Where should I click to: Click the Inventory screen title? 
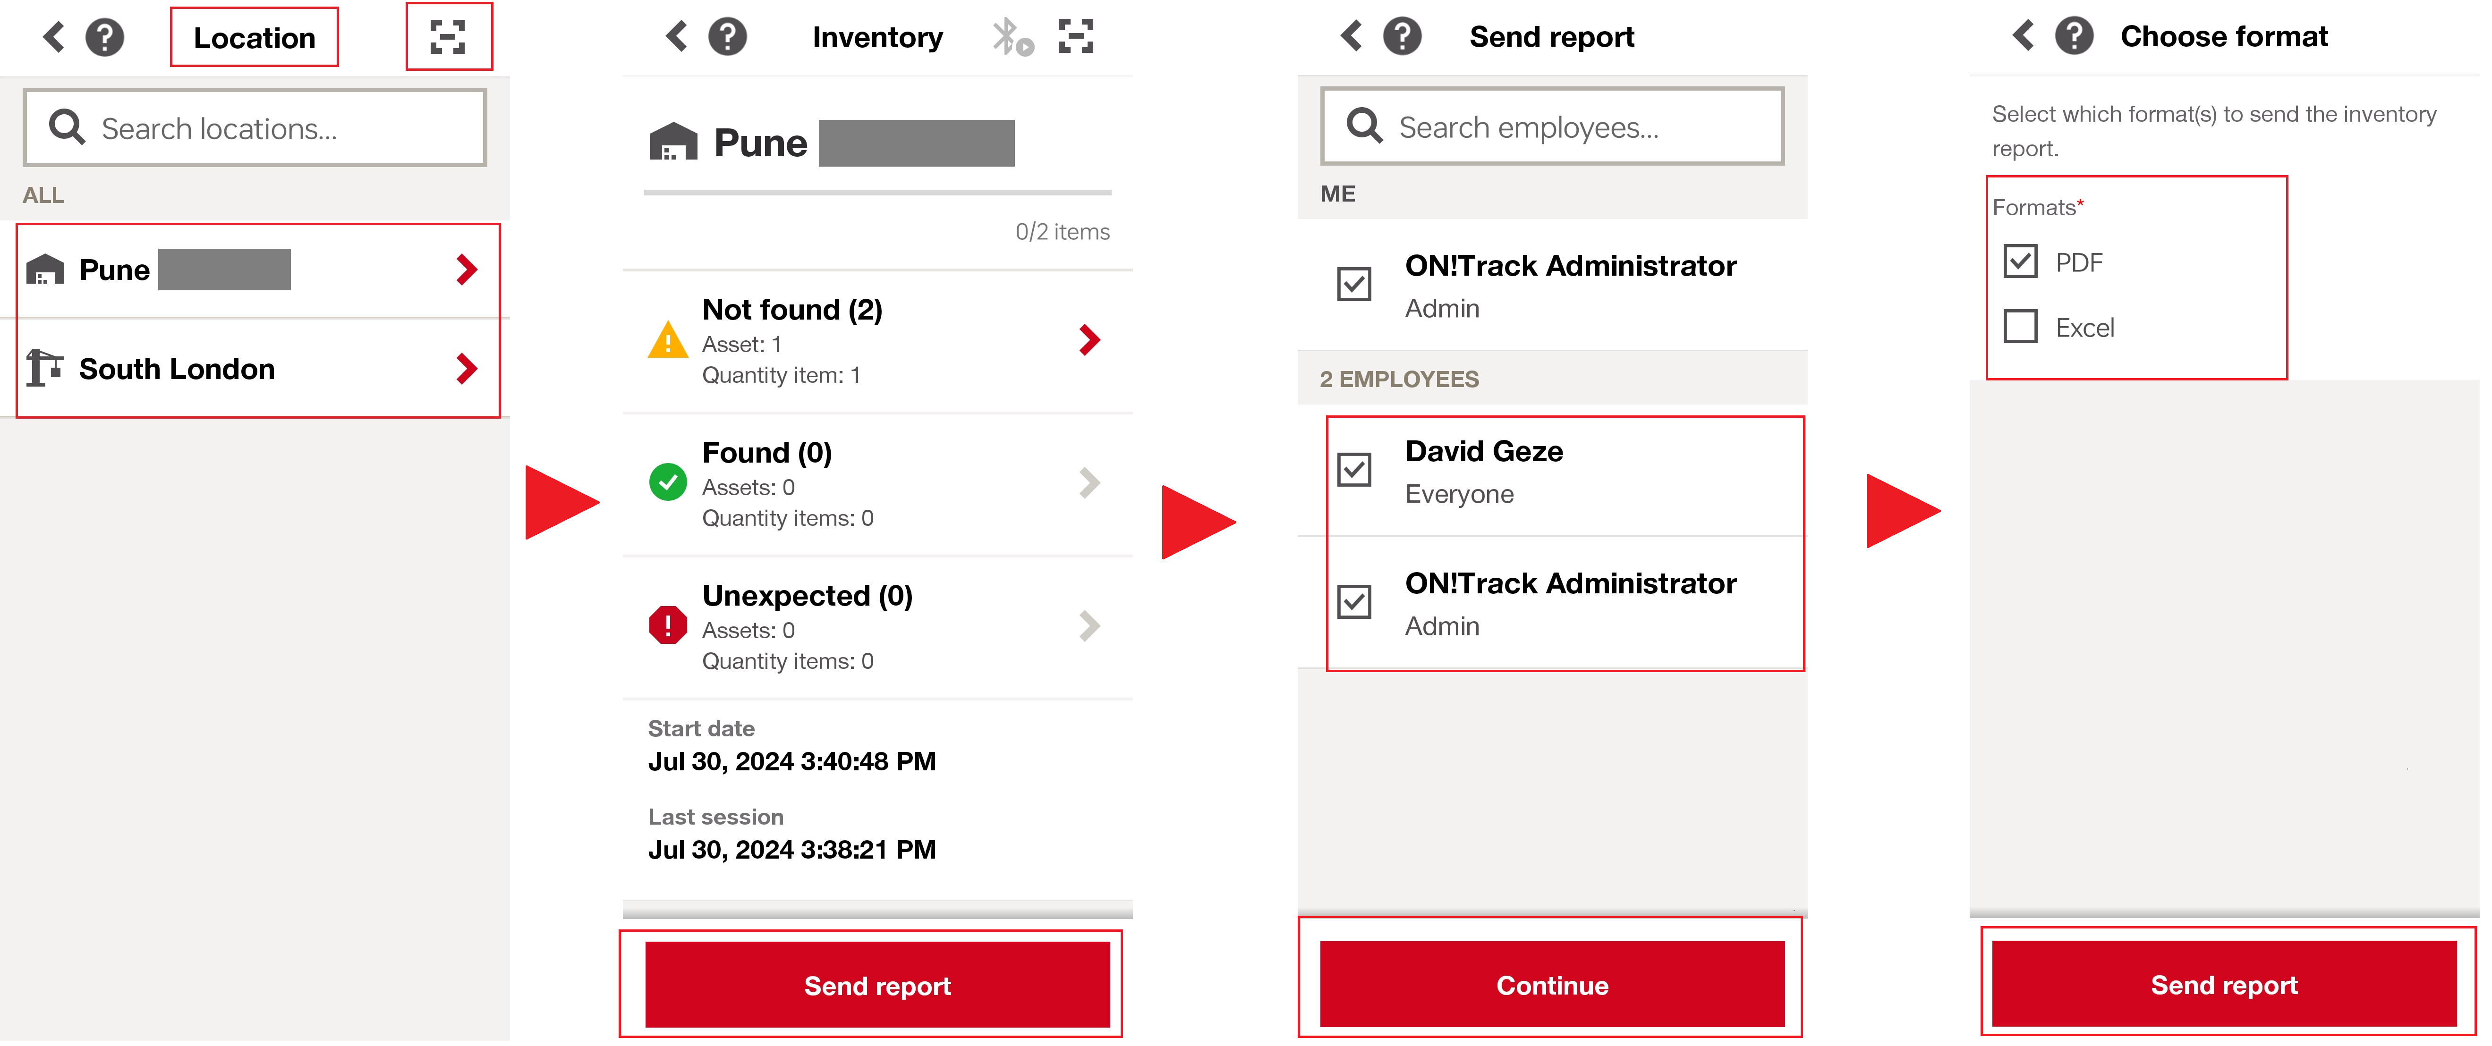[877, 37]
